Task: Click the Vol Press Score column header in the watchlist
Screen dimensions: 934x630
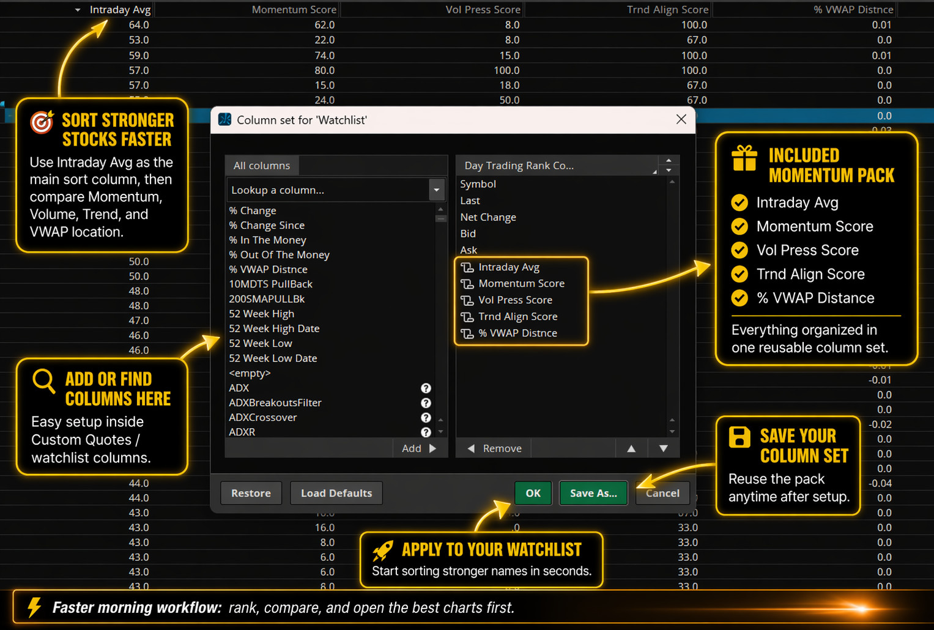Action: (483, 10)
